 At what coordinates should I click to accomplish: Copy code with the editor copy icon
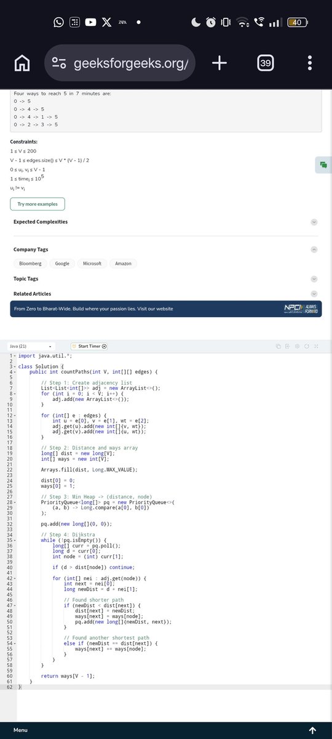pos(279,346)
